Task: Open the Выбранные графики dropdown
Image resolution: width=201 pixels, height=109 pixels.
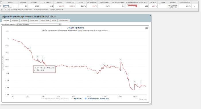Action: tap(39, 24)
